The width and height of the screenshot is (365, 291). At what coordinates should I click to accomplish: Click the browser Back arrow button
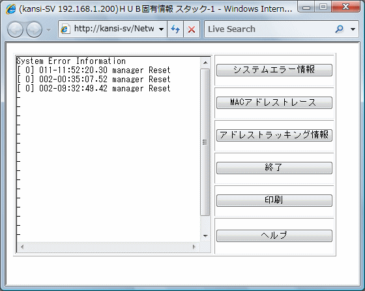[x=15, y=29]
